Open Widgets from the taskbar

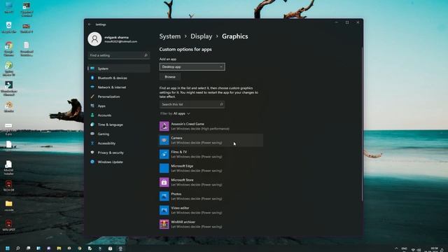38,248
